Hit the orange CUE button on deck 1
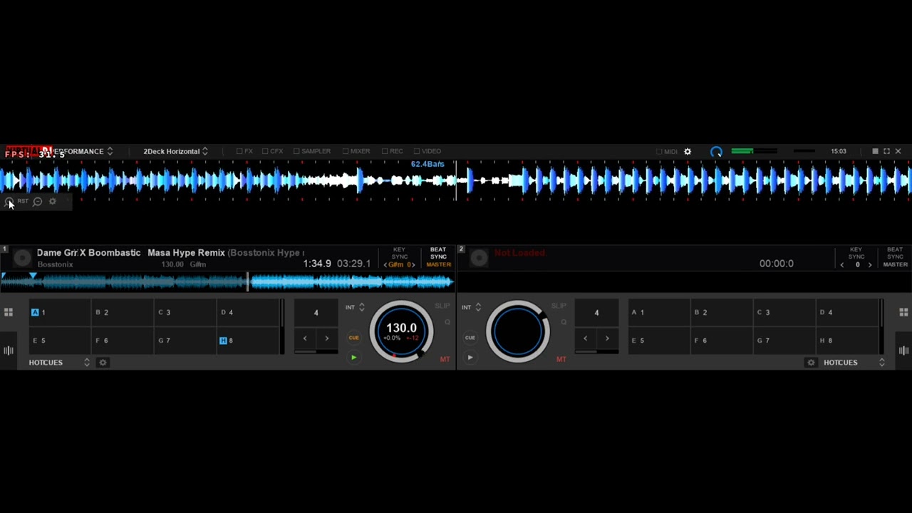 (x=353, y=338)
